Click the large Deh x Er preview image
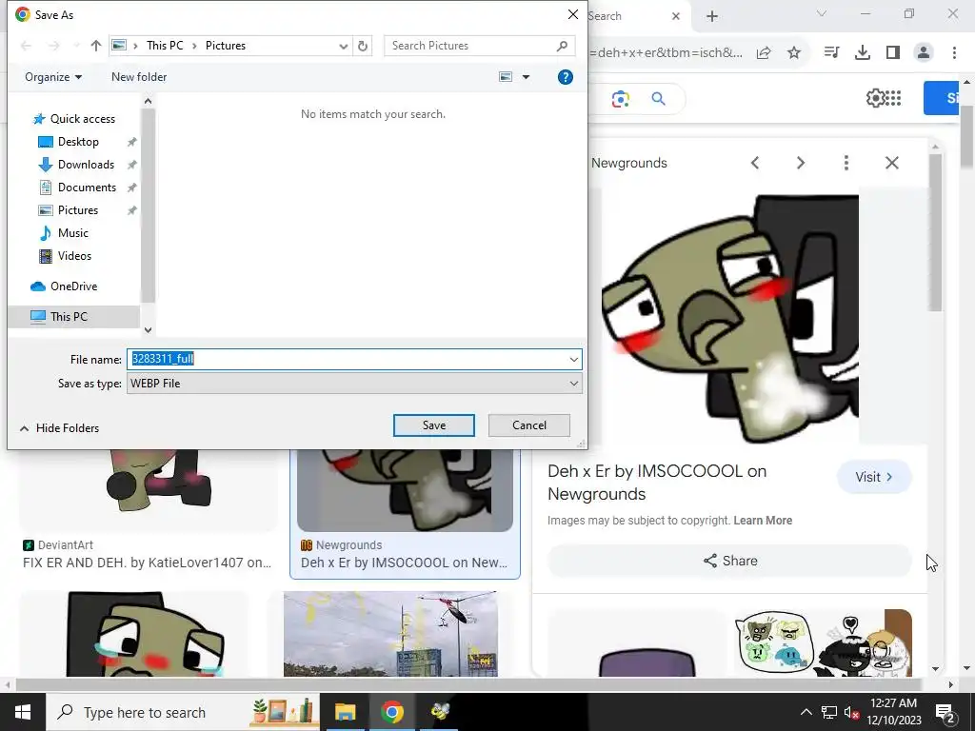 [x=730, y=317]
